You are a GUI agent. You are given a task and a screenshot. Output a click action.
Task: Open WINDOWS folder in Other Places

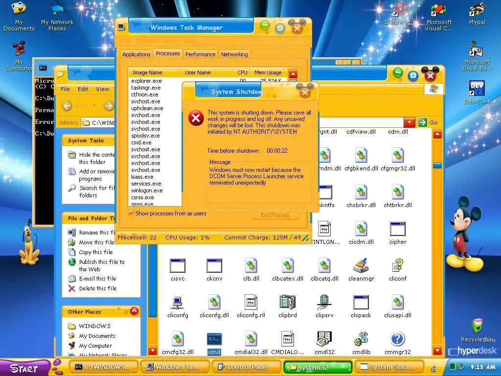(x=90, y=326)
